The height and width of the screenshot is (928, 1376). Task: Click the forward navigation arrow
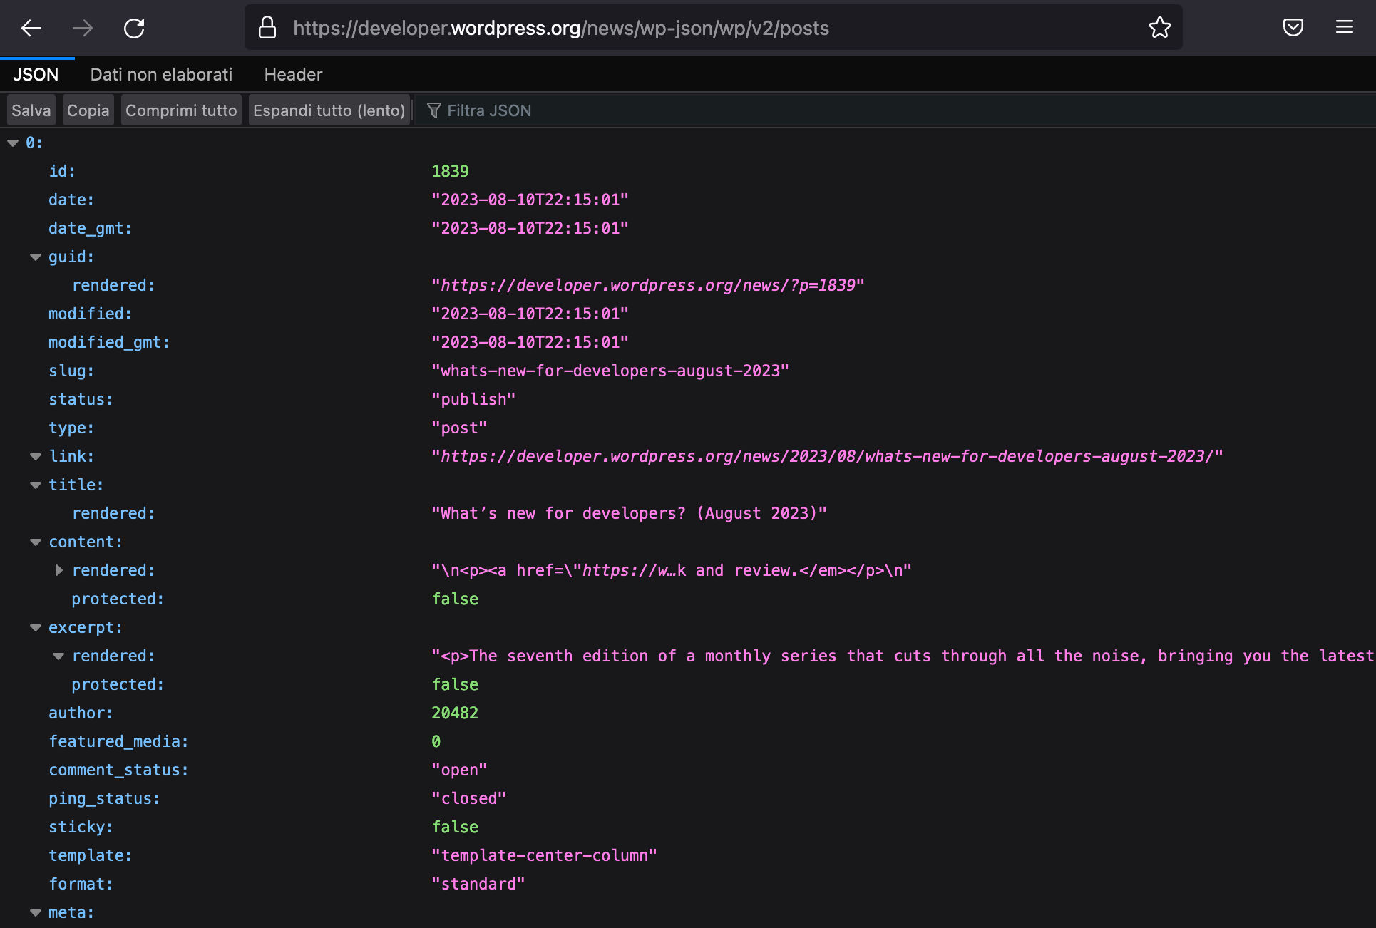tap(83, 28)
